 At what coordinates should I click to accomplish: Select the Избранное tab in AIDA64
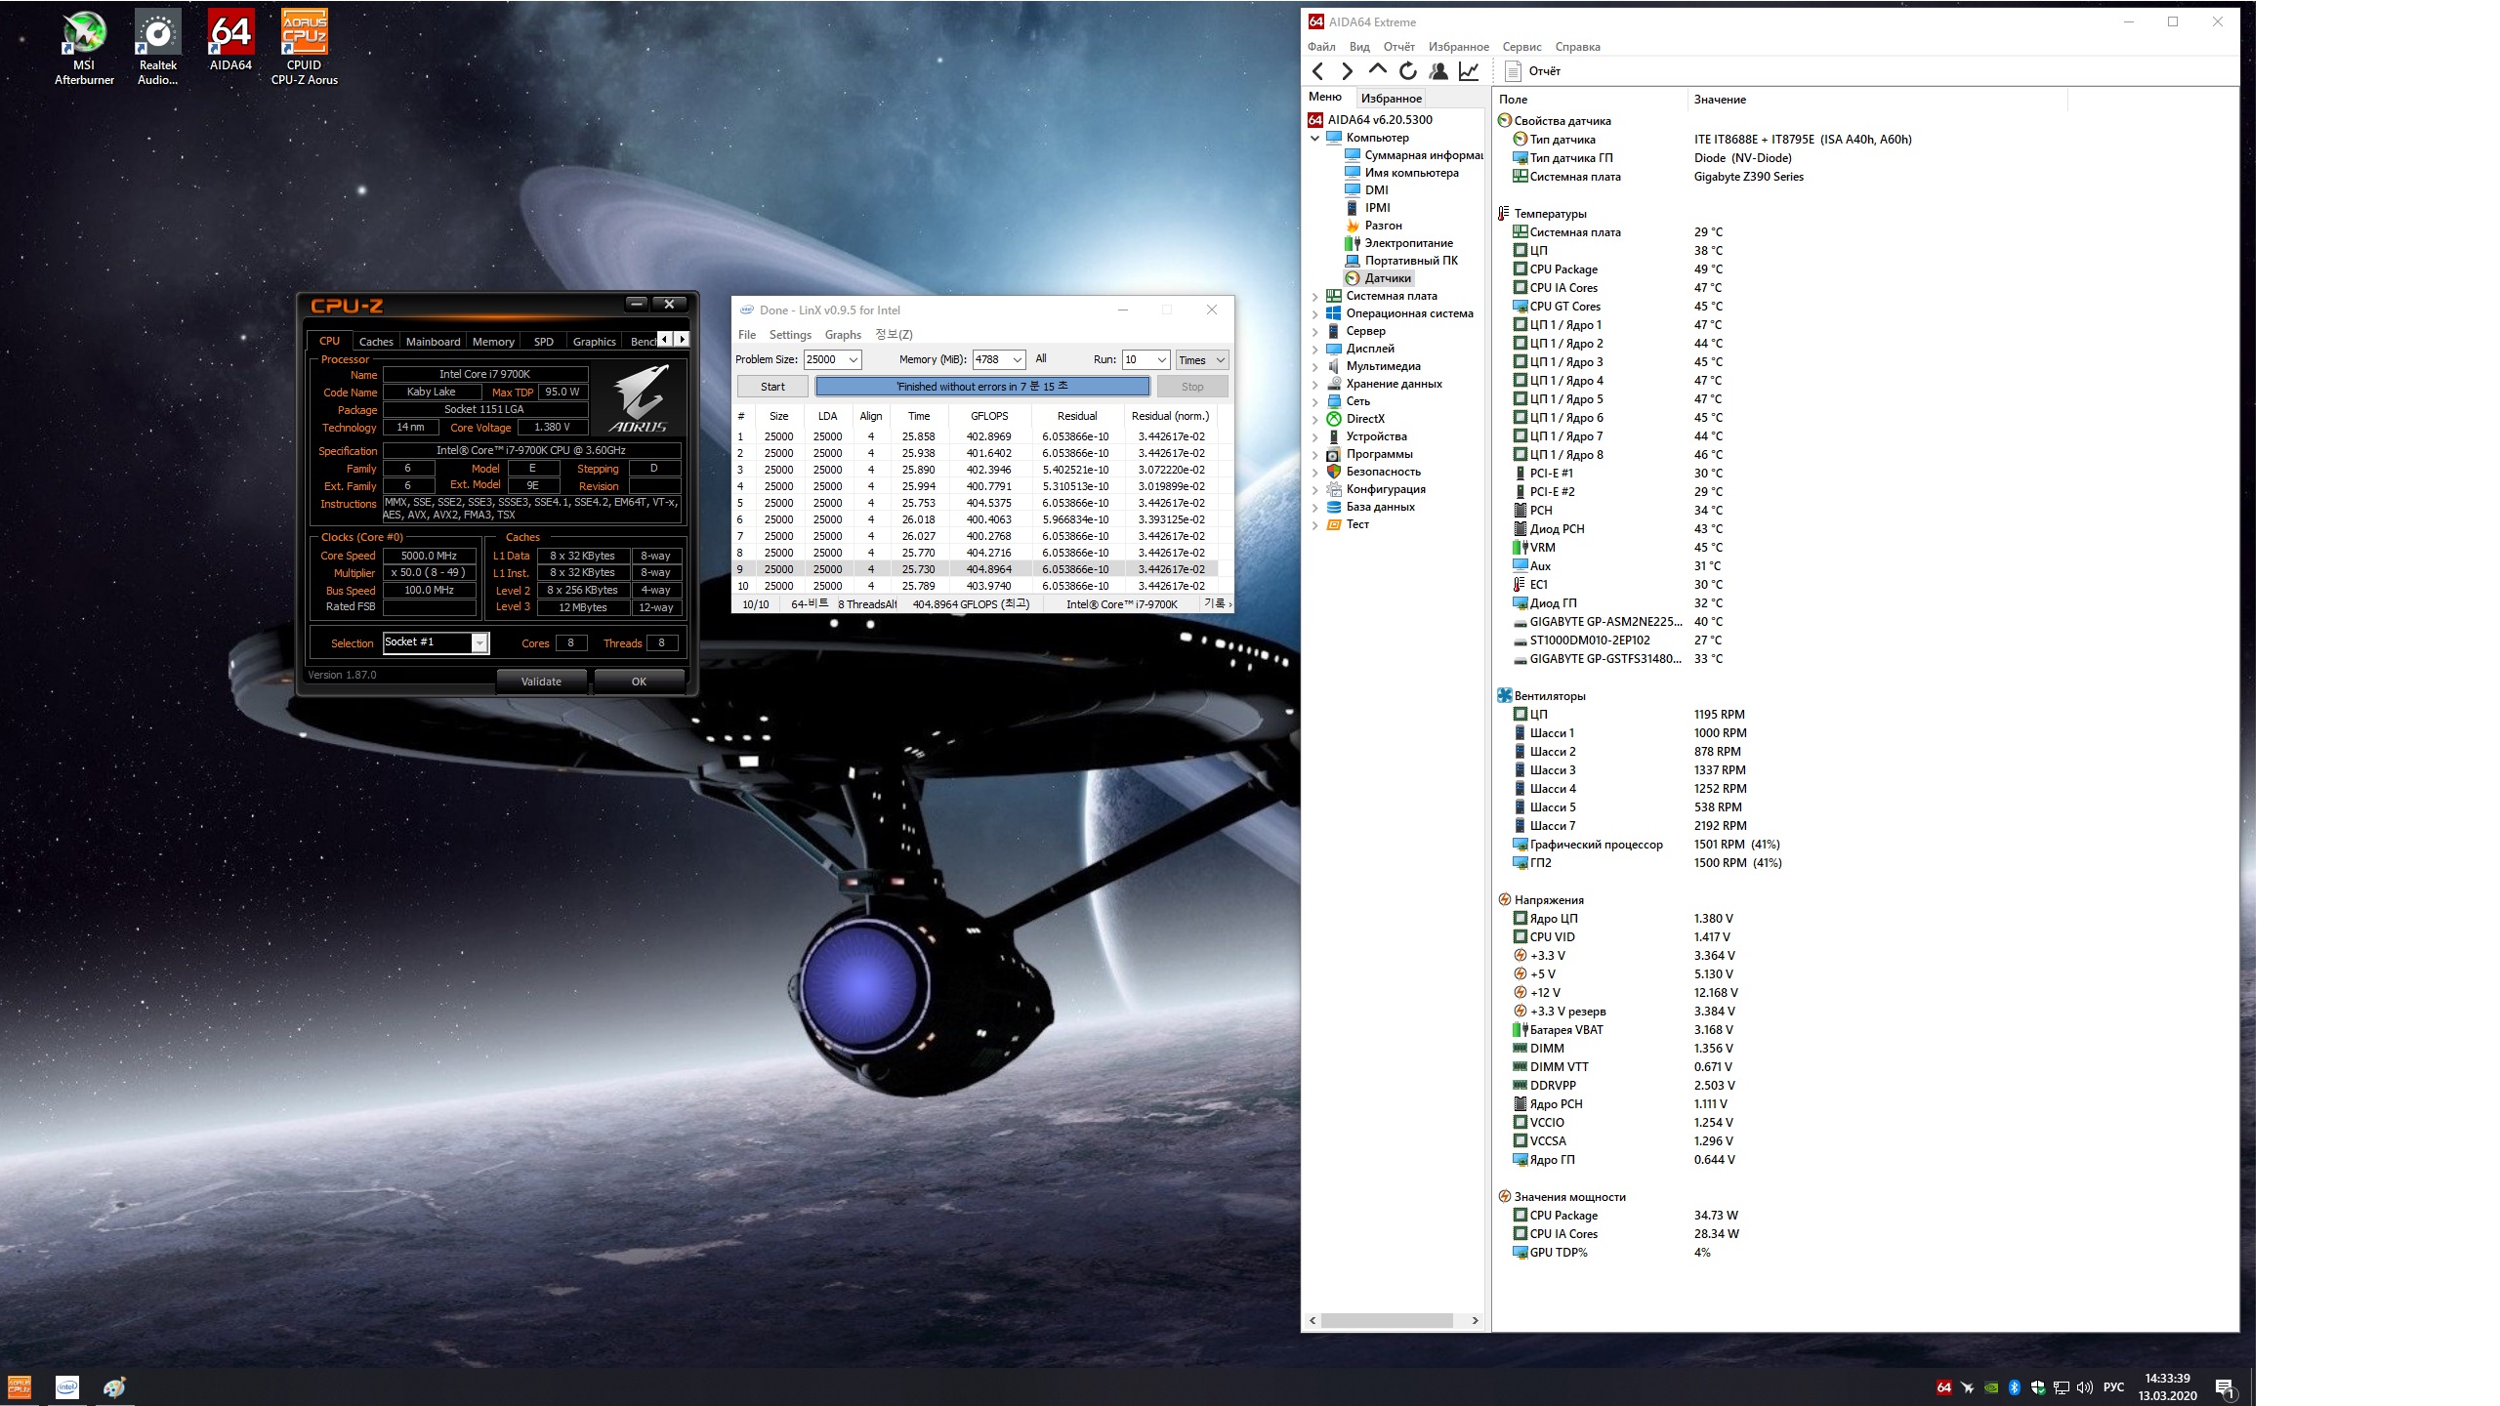[1391, 98]
